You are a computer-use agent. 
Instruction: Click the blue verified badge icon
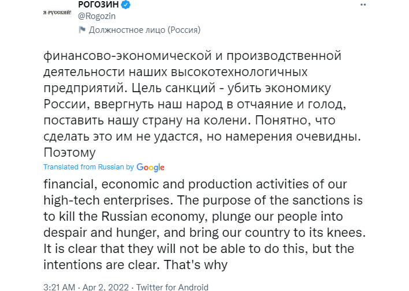pos(127,5)
